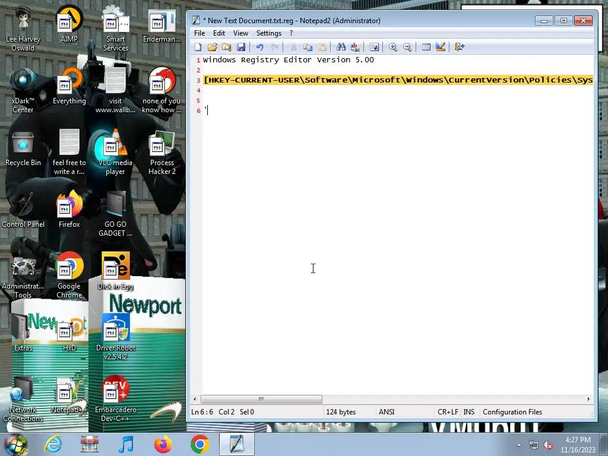Select the xDark Center desktop icon
The height and width of the screenshot is (456, 608).
pyautogui.click(x=23, y=91)
